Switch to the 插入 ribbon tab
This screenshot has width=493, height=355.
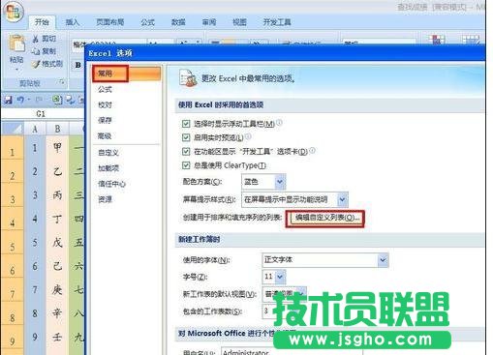73,22
